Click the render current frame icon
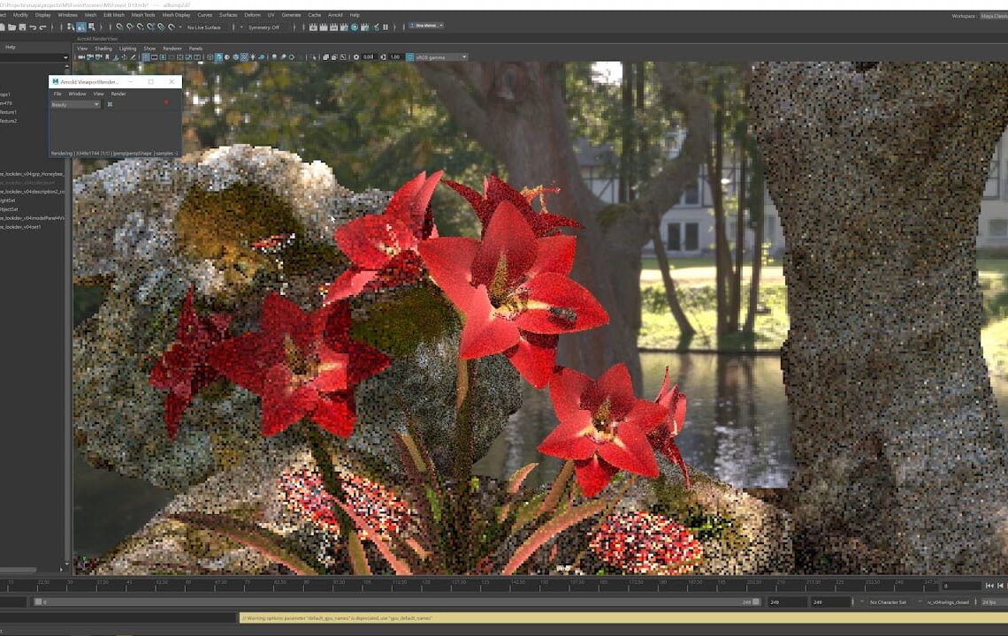The image size is (1008, 636). click(312, 26)
